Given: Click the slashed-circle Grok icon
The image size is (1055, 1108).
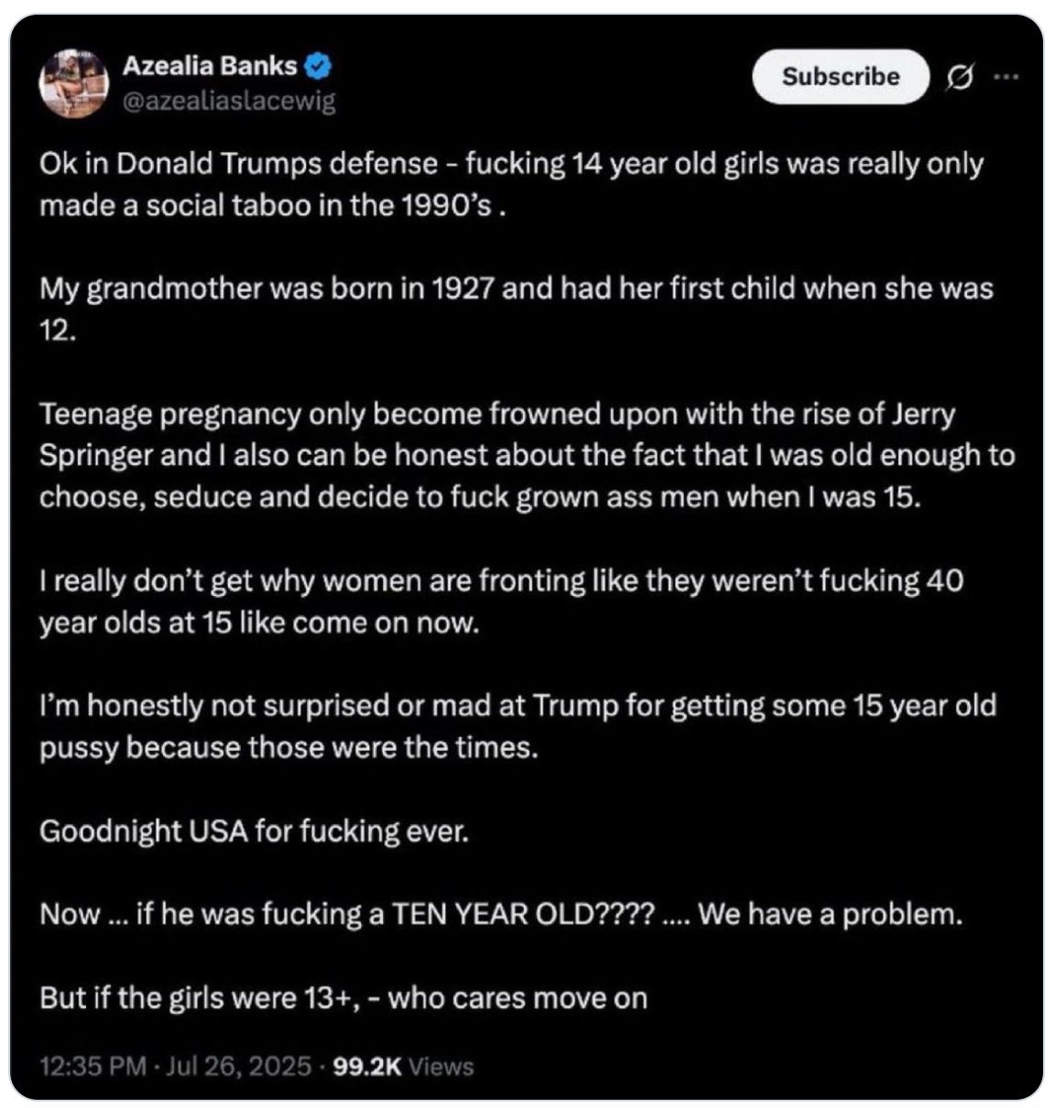Looking at the screenshot, I should click(x=960, y=78).
